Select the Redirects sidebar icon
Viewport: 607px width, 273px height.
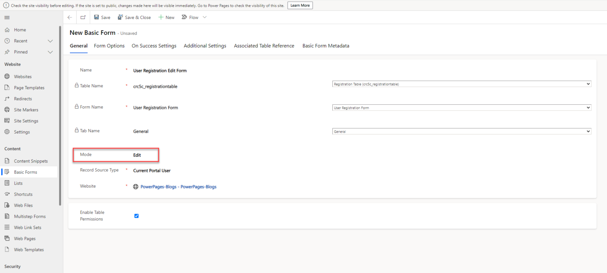coord(8,98)
